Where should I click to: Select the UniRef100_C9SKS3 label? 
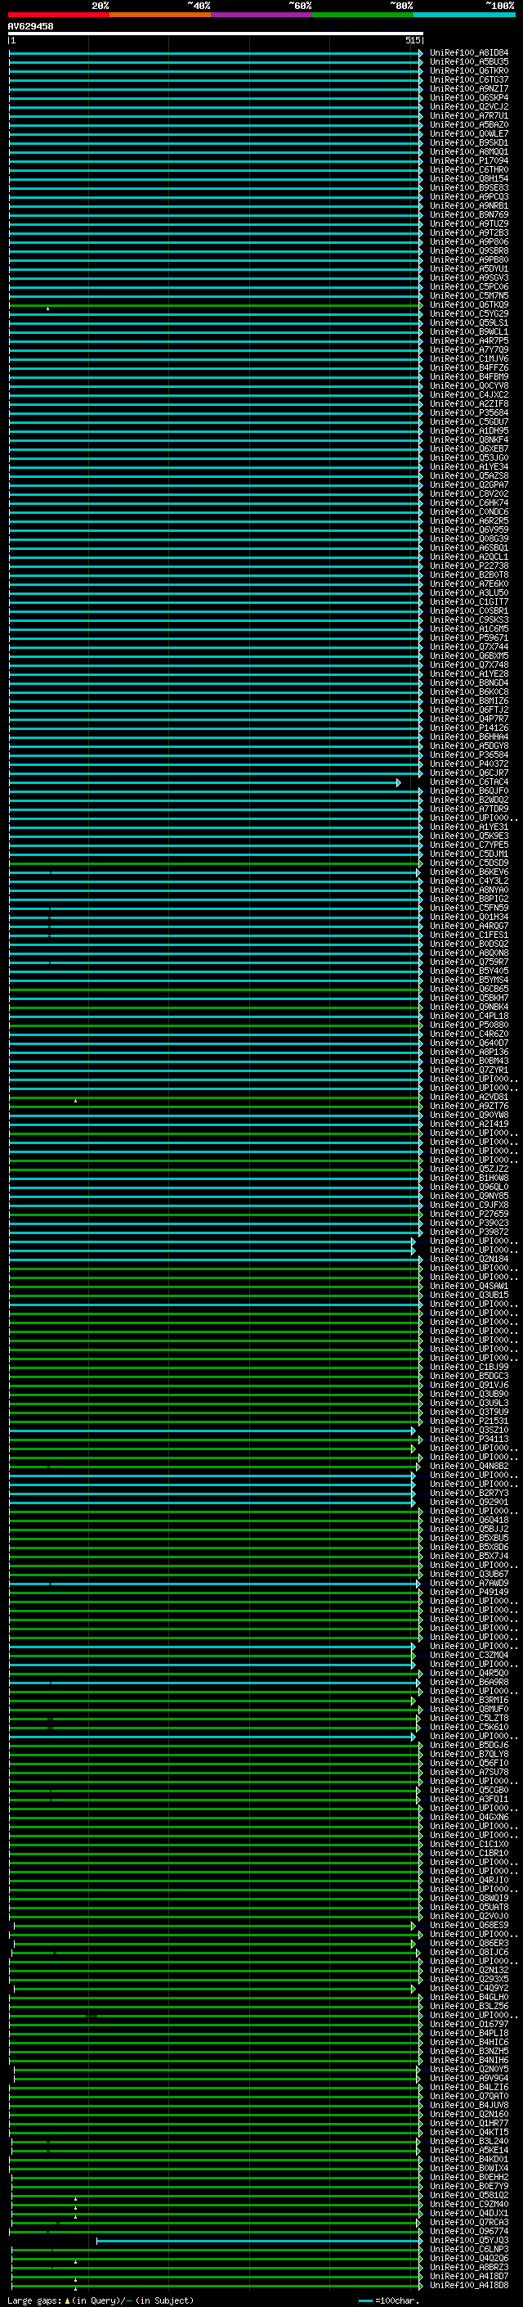click(469, 620)
